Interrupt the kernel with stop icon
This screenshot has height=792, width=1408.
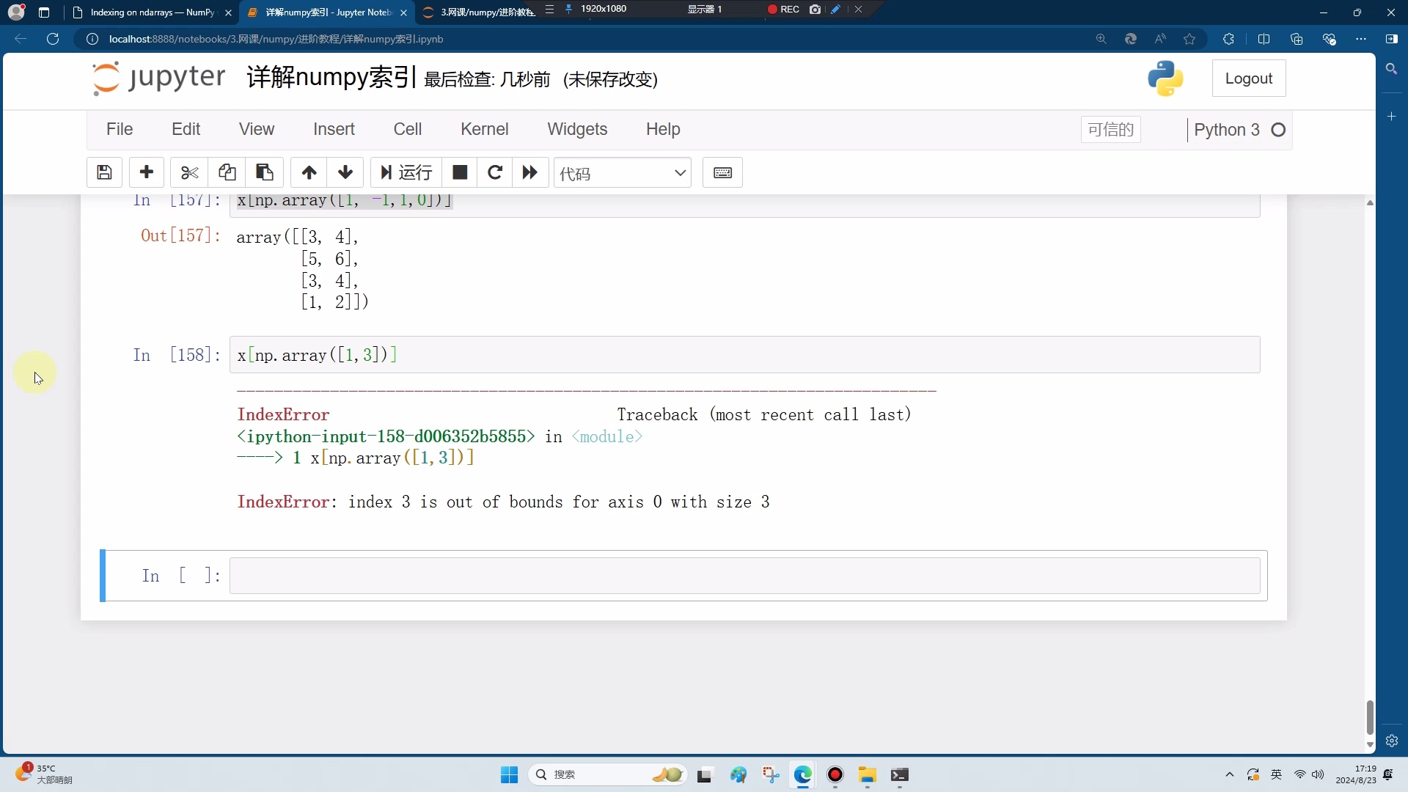pos(460,172)
